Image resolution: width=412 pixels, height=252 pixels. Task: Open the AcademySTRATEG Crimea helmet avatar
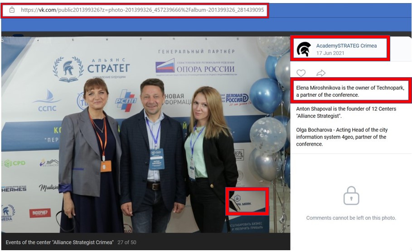(x=304, y=49)
